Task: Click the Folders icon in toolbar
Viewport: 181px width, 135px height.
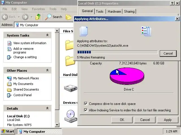Action: (68, 17)
